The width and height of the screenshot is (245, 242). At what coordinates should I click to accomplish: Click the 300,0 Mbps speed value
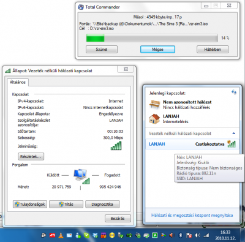113,138
